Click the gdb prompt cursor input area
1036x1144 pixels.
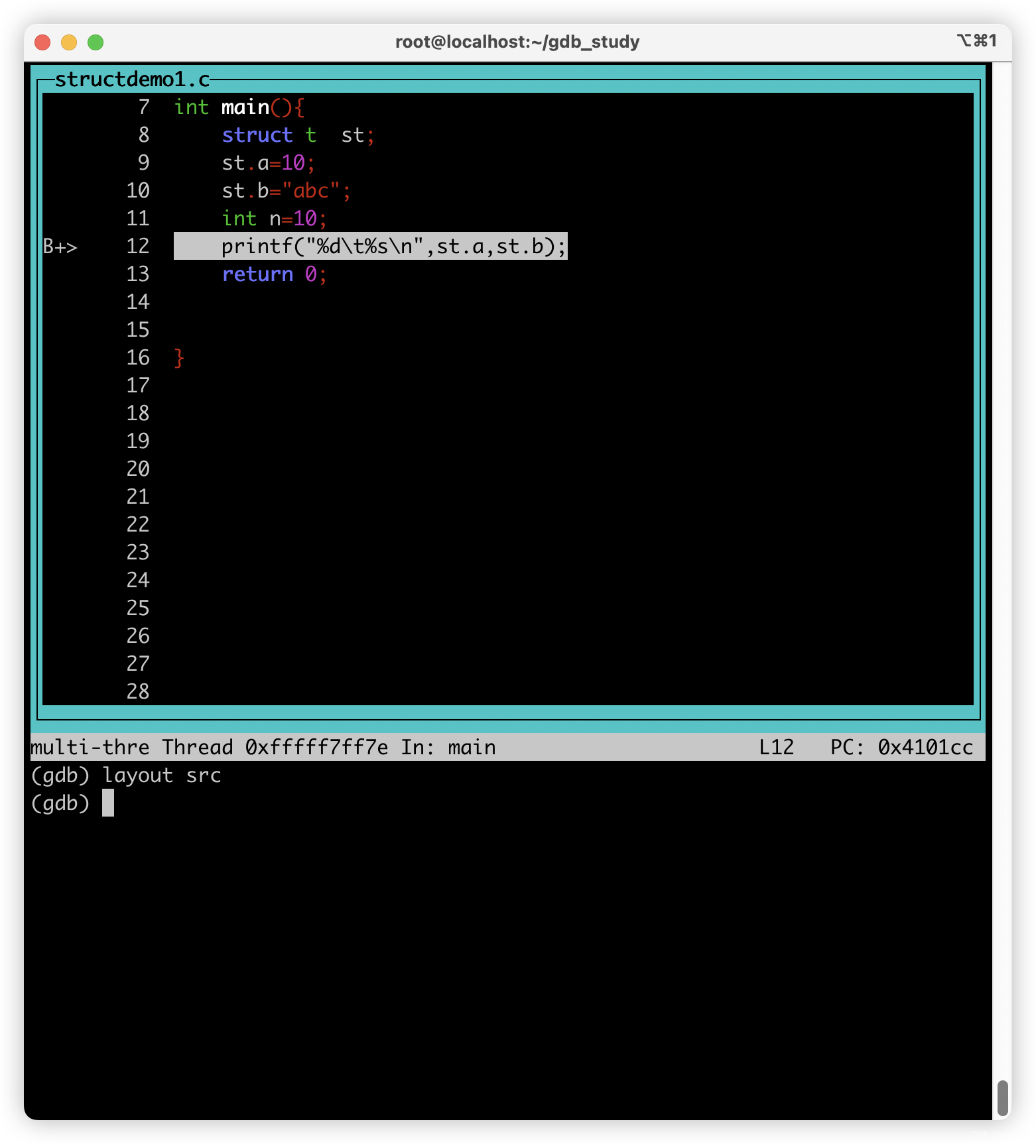[108, 803]
